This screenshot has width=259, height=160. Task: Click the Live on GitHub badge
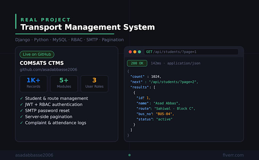[37, 54]
